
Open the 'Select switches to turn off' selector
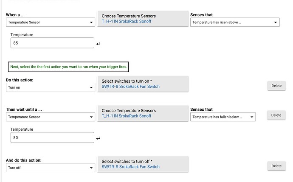point(143,164)
